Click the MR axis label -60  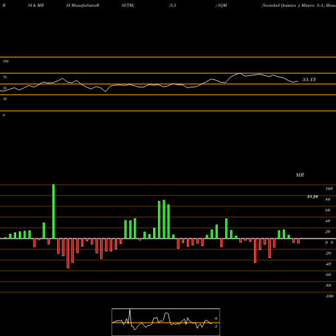tap(328, 275)
